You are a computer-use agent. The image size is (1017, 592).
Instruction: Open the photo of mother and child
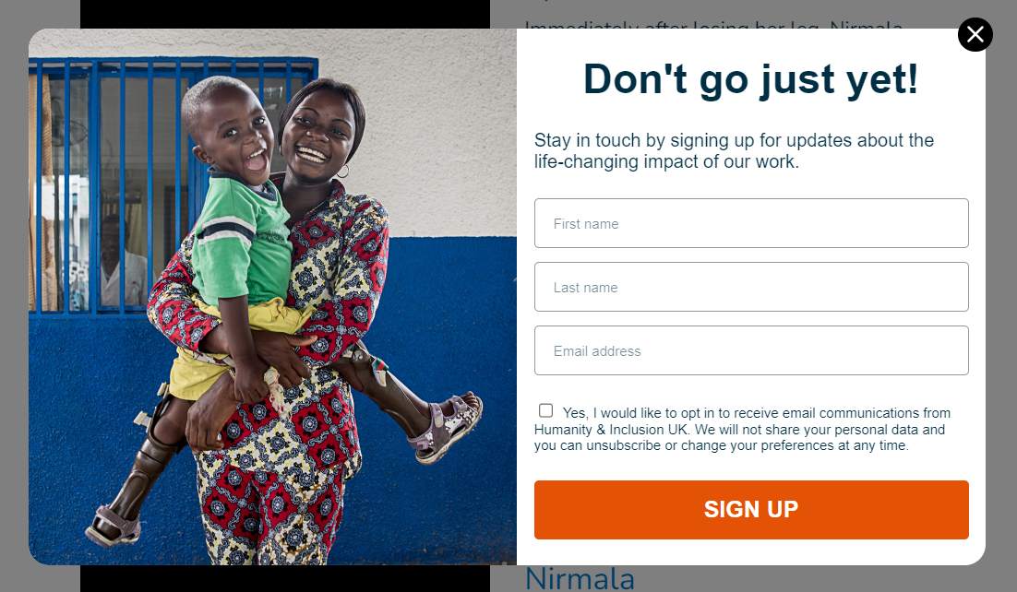pos(272,296)
